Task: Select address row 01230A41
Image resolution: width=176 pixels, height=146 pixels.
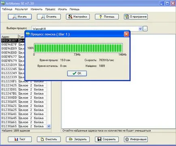Action: coord(24,114)
